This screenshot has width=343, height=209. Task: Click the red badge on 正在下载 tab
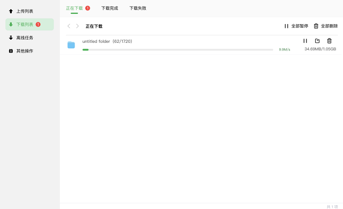tap(87, 8)
